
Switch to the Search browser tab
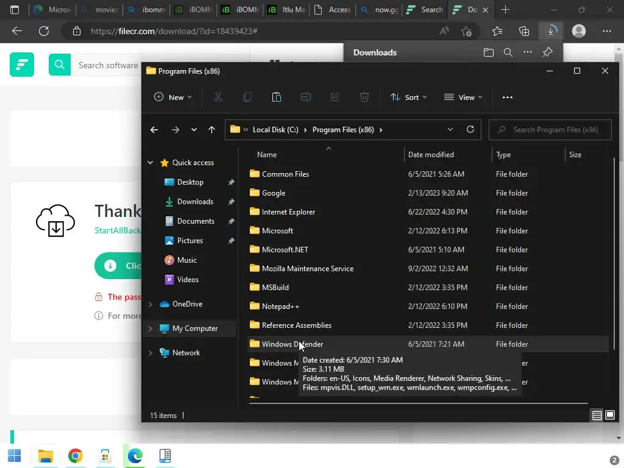click(x=425, y=10)
